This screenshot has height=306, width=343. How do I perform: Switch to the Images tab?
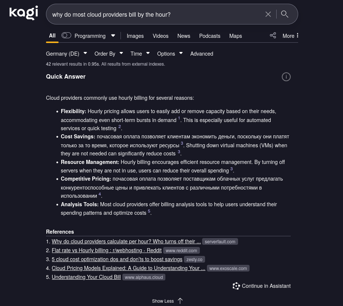coord(135,36)
